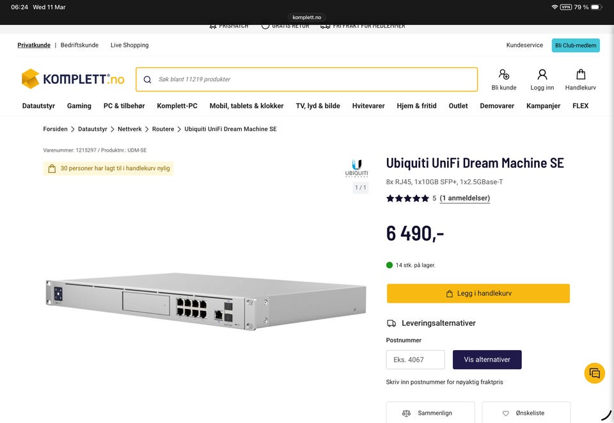Open the FLEX menu
The width and height of the screenshot is (614, 423).
coord(580,106)
